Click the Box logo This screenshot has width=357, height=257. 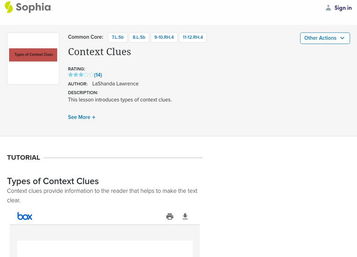(x=25, y=216)
